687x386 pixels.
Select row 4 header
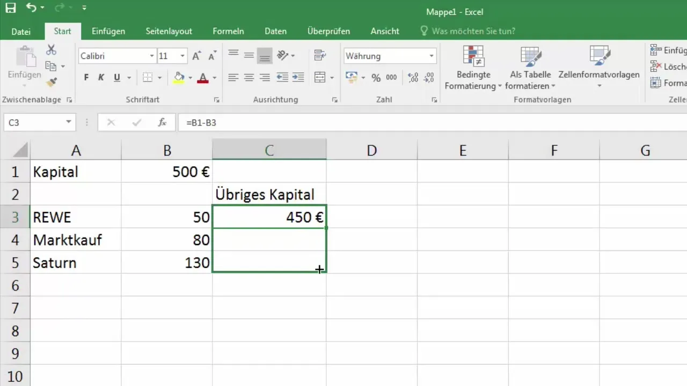coord(15,240)
